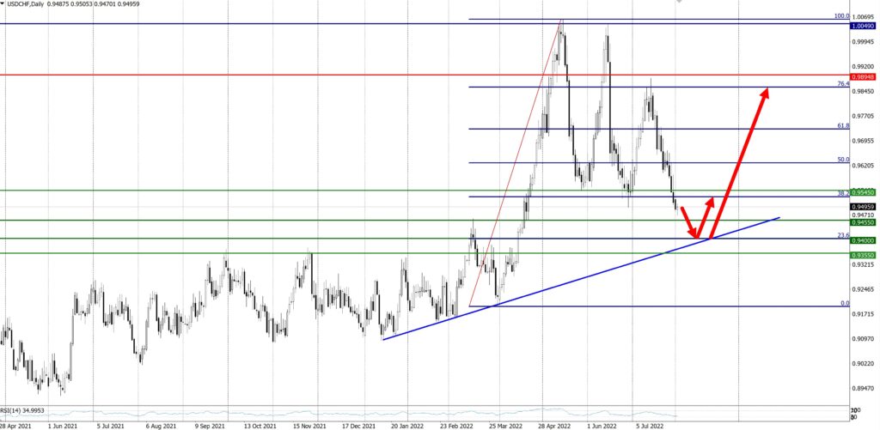Click the RSI(14) indicator label
The image size is (880, 430).
[23, 410]
